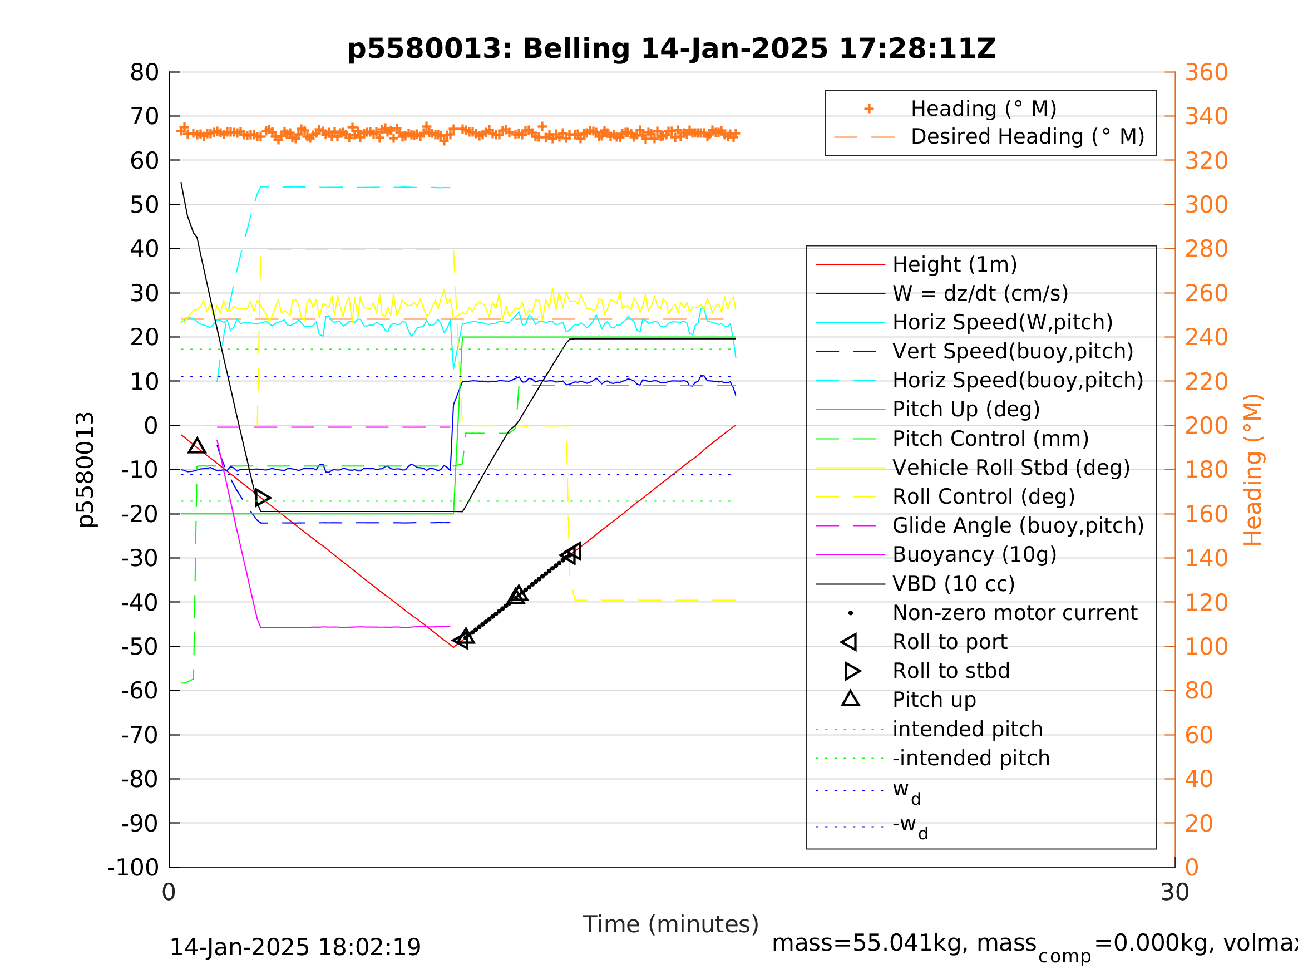Click the Pitch Up (deg) legend label

[966, 409]
